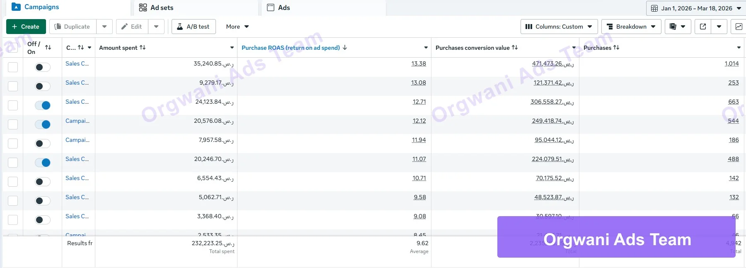Sort by Amount spent column arrows
Screen dimensions: 746x268
143,48
